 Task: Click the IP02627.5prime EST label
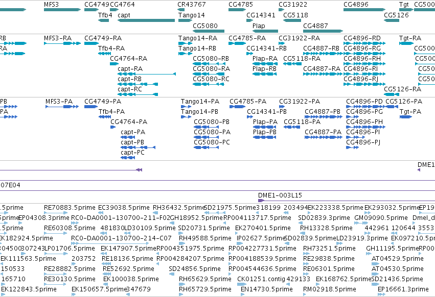point(261,238)
